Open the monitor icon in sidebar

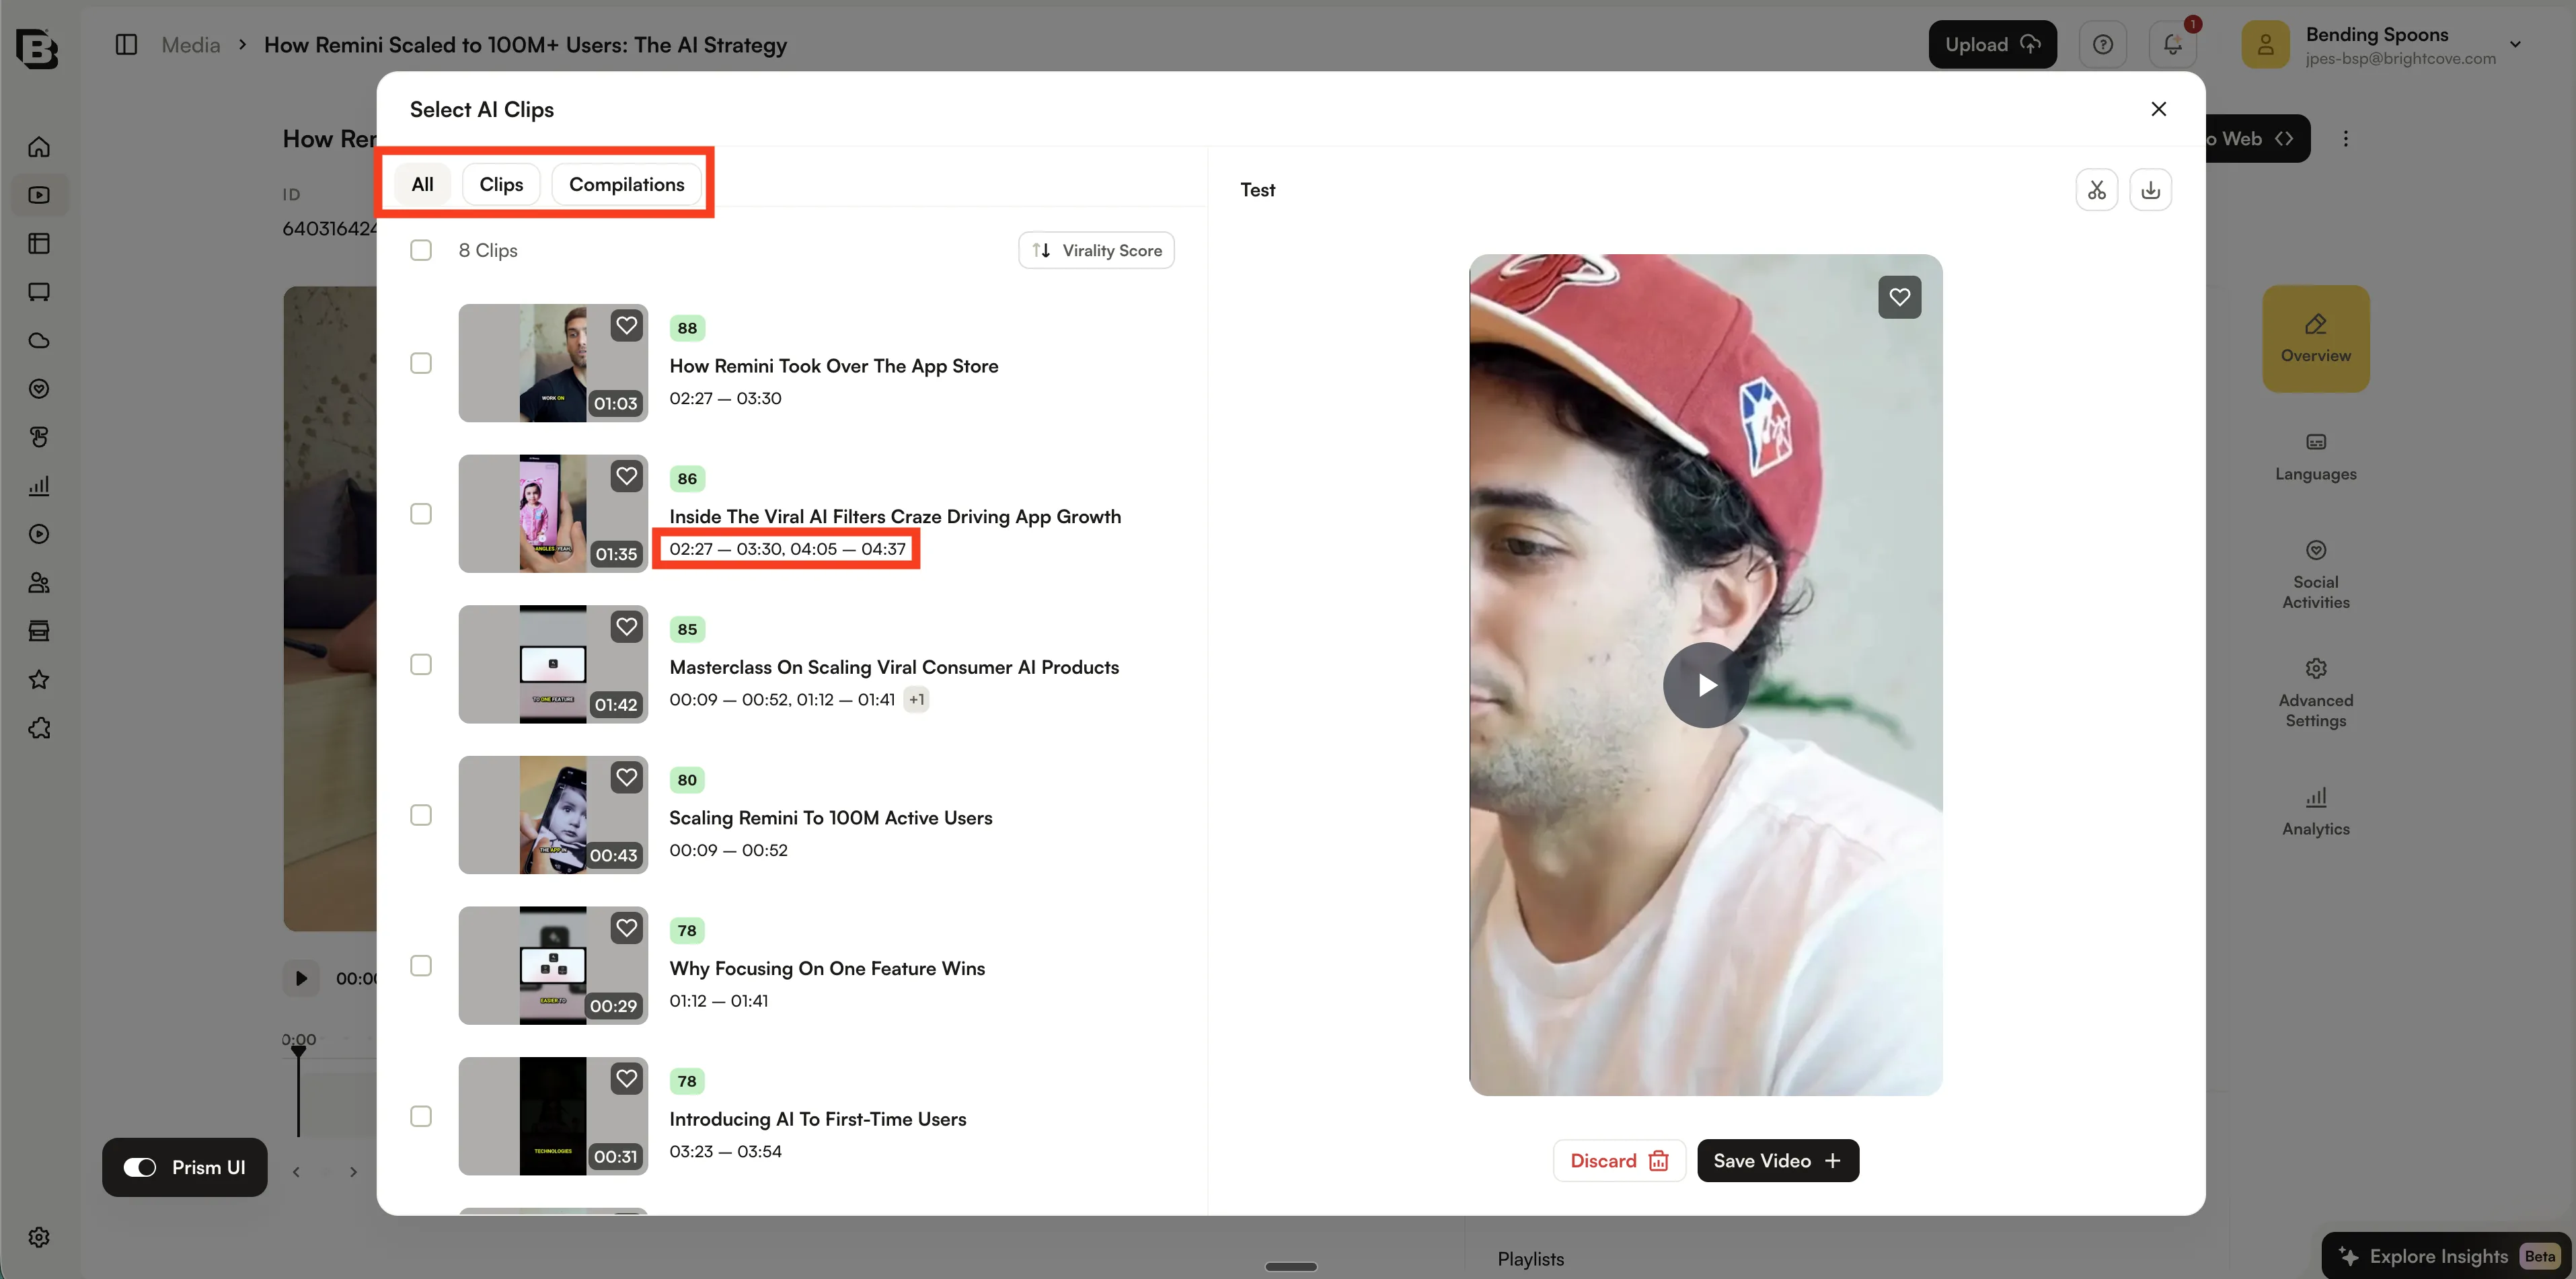[x=39, y=292]
